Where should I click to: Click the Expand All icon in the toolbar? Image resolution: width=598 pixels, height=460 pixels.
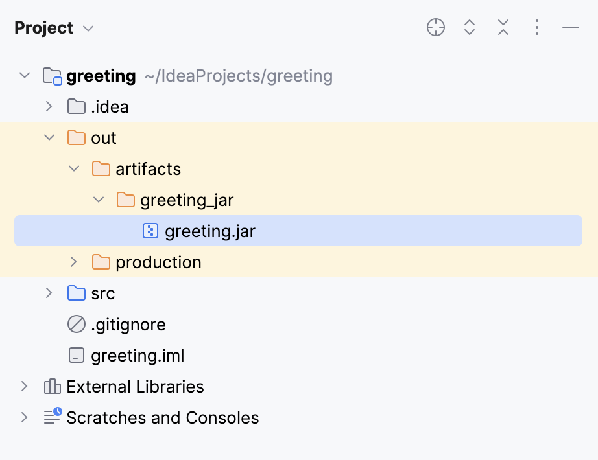tap(469, 27)
